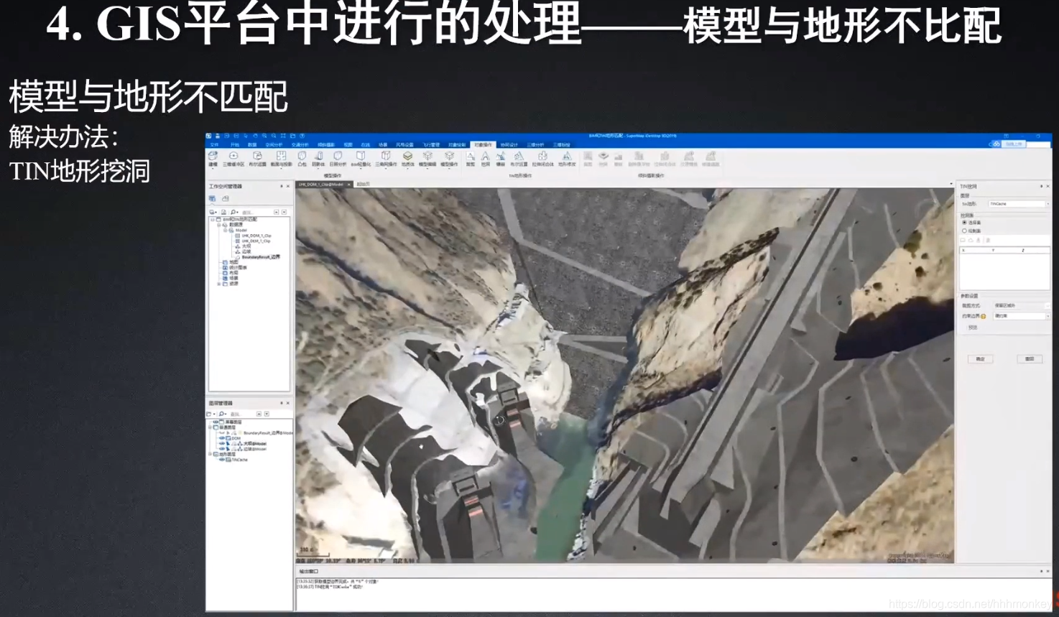Click the upload button at top right

(1013, 144)
